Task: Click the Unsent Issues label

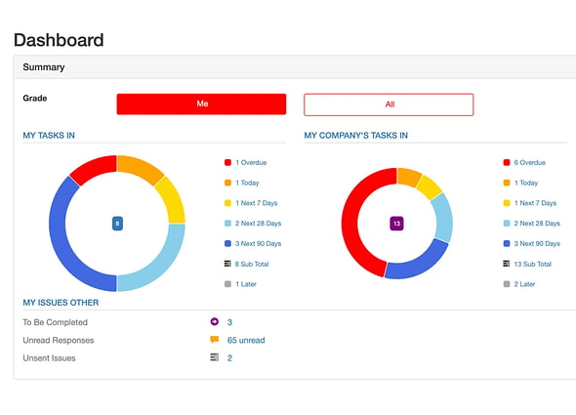Action: [49, 358]
